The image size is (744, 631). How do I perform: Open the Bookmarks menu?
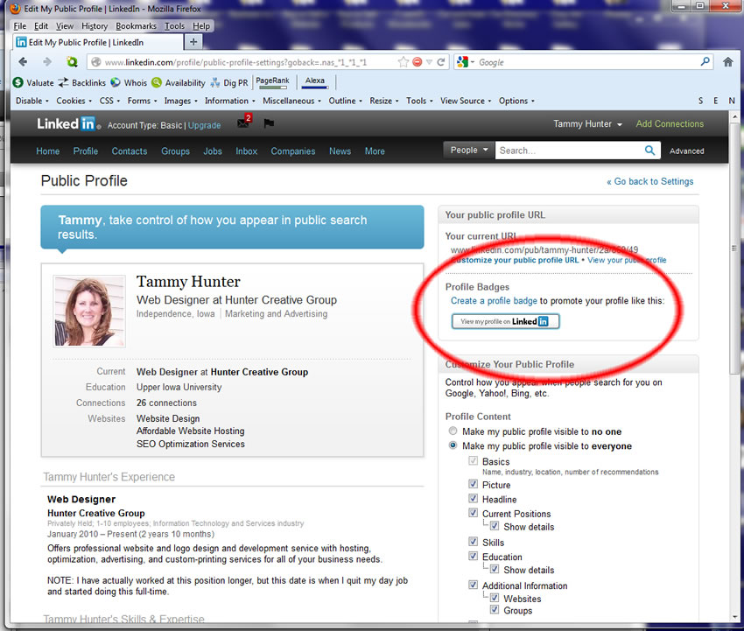136,25
